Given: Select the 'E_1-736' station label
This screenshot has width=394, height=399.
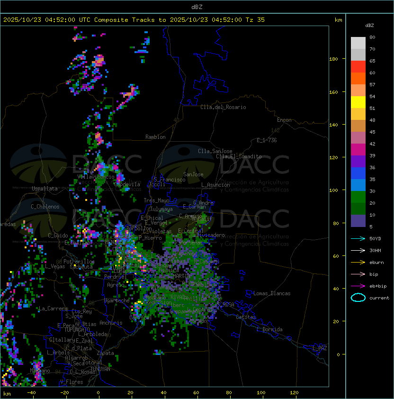Looking at the screenshot, I should pyautogui.click(x=267, y=140).
